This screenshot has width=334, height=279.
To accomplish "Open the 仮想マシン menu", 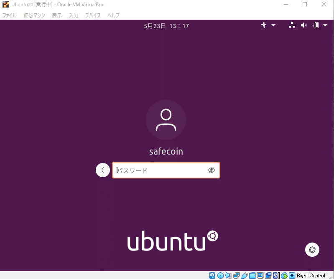I will [x=34, y=15].
